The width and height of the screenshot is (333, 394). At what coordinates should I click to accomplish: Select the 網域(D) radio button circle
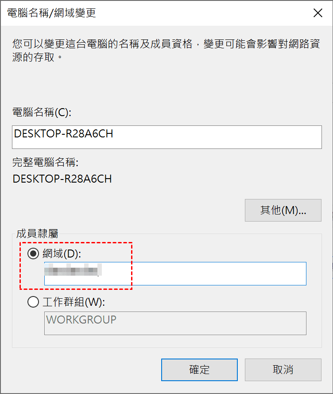pyautogui.click(x=33, y=254)
